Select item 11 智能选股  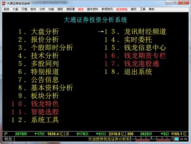coord(35,112)
